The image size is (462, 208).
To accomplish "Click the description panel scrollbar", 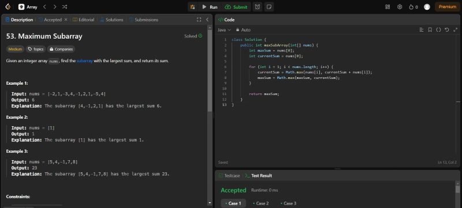I will click(210, 70).
